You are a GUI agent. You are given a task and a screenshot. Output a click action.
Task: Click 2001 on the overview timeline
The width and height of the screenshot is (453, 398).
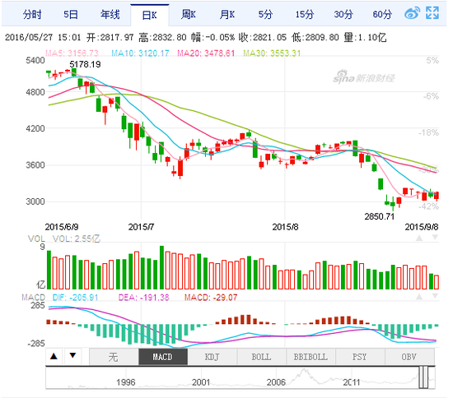201,382
